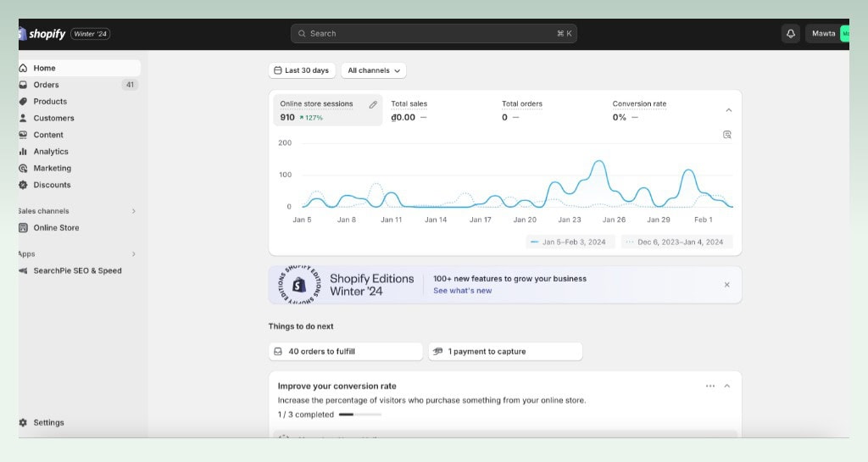The height and width of the screenshot is (462, 868).
Task: Click the Winter '24 edition badge
Action: pos(90,34)
